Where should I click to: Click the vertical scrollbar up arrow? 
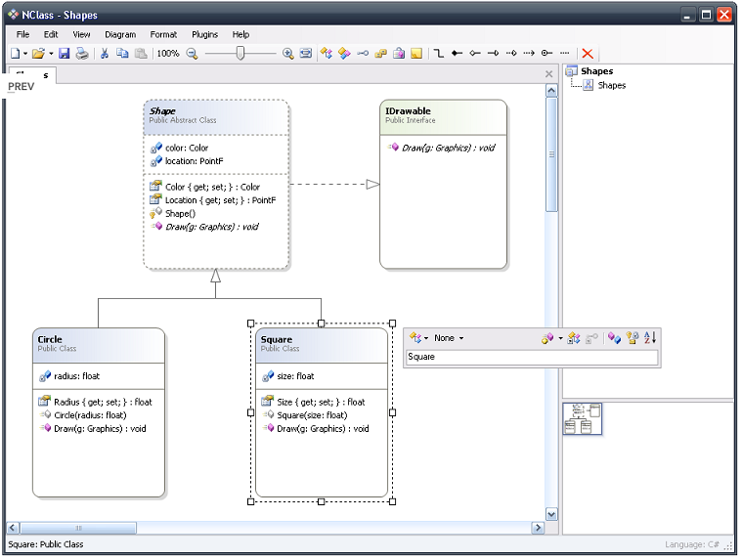pos(551,90)
